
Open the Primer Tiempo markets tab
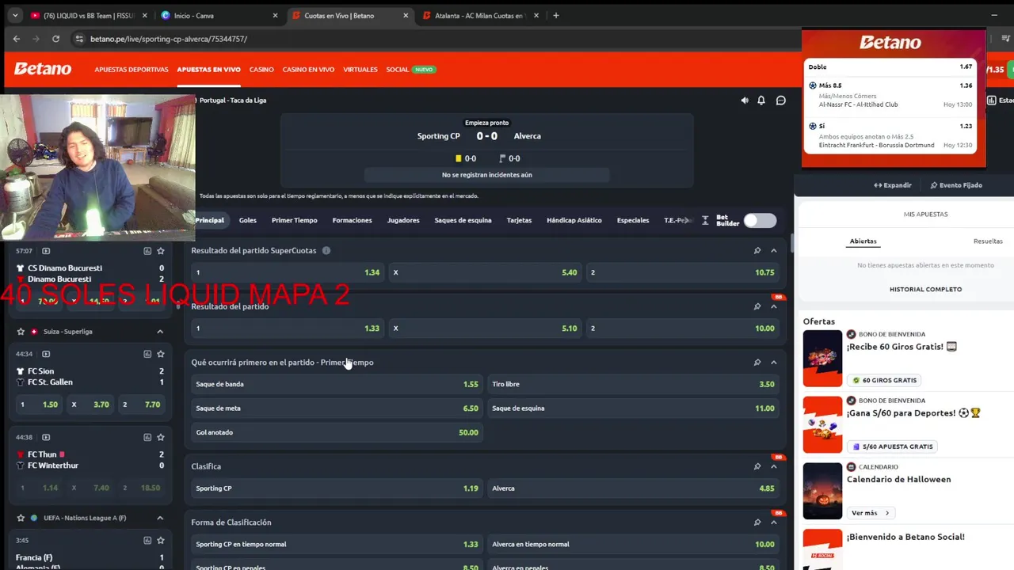[x=294, y=220]
